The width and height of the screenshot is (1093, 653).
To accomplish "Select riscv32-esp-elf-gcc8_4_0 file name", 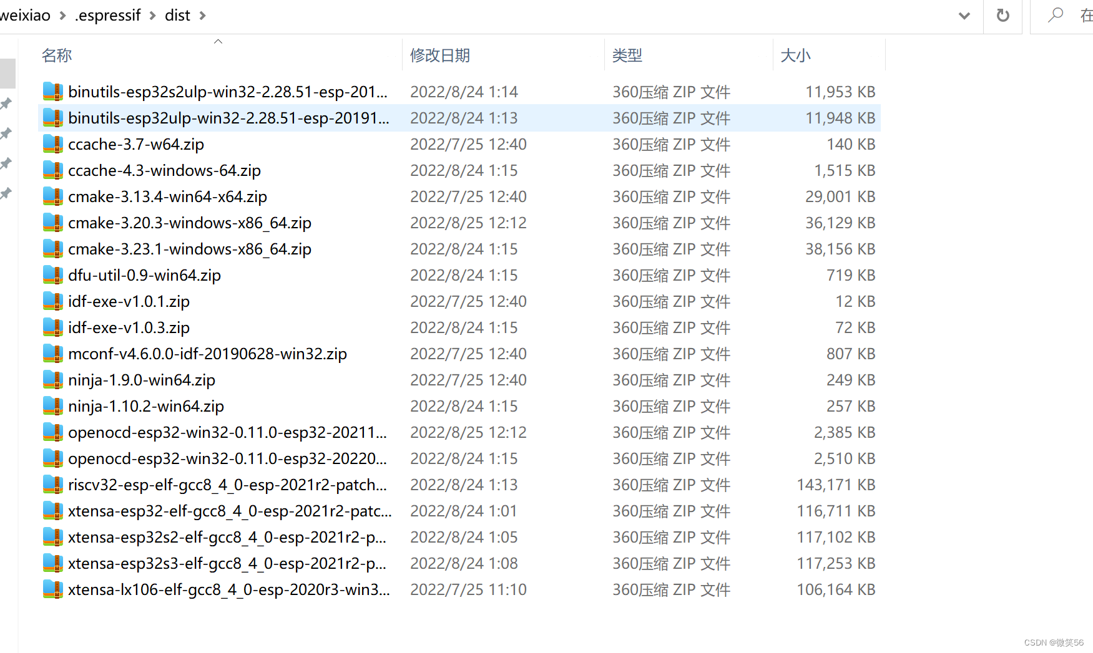I will click(x=227, y=485).
